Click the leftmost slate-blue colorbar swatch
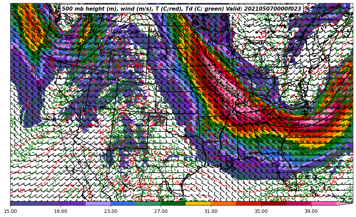356x217 pixels. tap(23, 204)
